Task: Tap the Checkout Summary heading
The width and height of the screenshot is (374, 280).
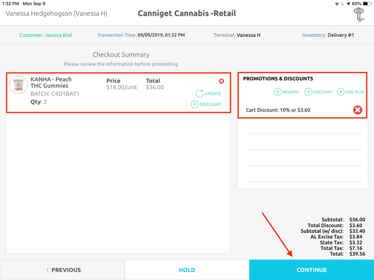Action: (121, 54)
